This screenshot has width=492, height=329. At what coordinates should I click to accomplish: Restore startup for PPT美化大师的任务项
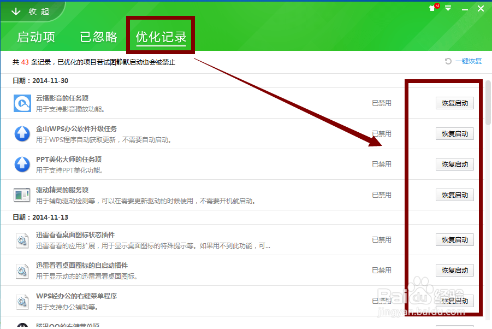455,164
